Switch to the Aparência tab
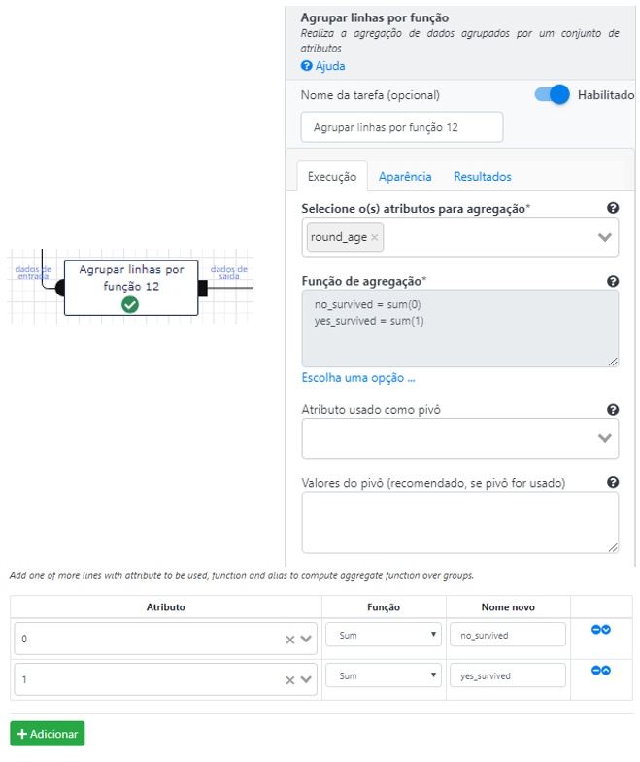Screen dimensions: 640x762 click(x=405, y=177)
